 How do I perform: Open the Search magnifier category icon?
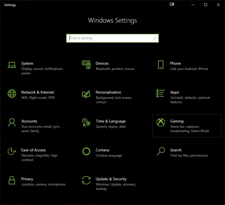click(x=161, y=151)
